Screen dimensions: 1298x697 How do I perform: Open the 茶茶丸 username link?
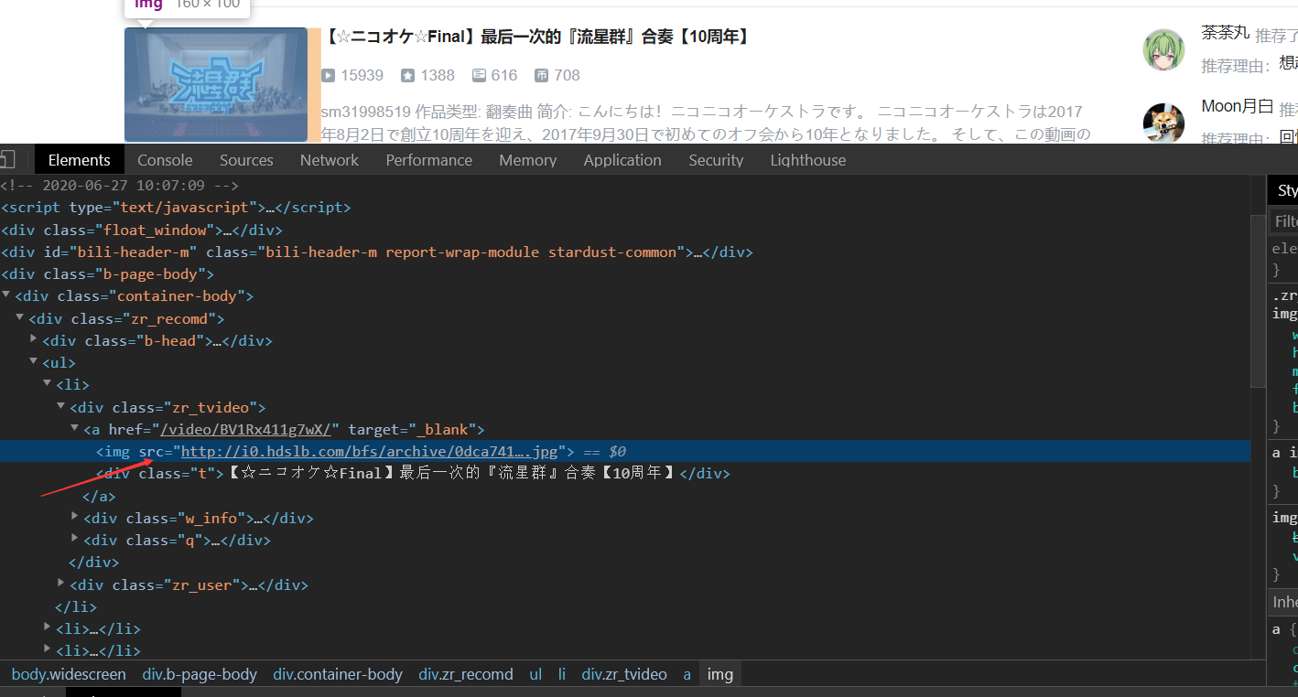click(x=1225, y=33)
